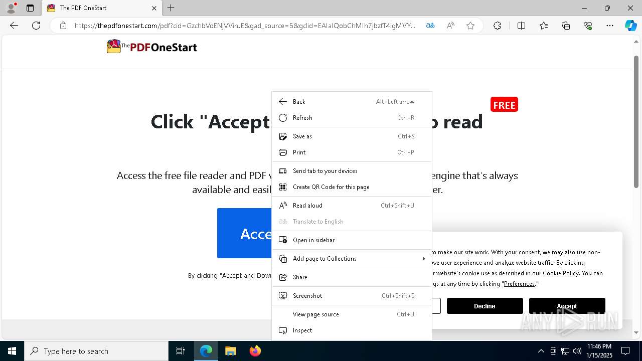Image resolution: width=642 pixels, height=361 pixels.
Task: Go back using the toolbar arrow
Action: tap(14, 26)
